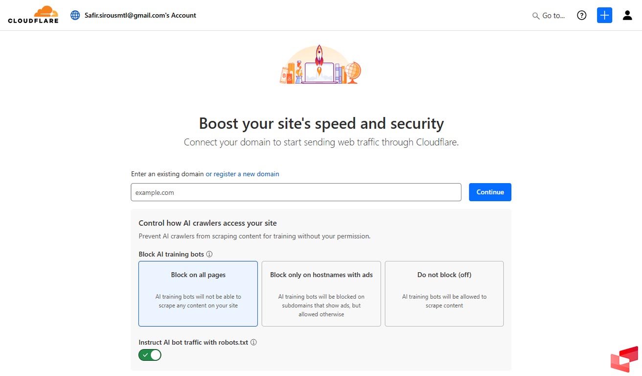Focus the example.com domain input field
This screenshot has width=642, height=376.
tap(296, 192)
